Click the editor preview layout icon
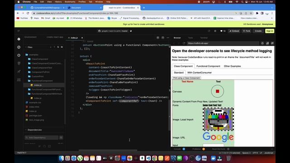290x163 pixels. click(163, 38)
